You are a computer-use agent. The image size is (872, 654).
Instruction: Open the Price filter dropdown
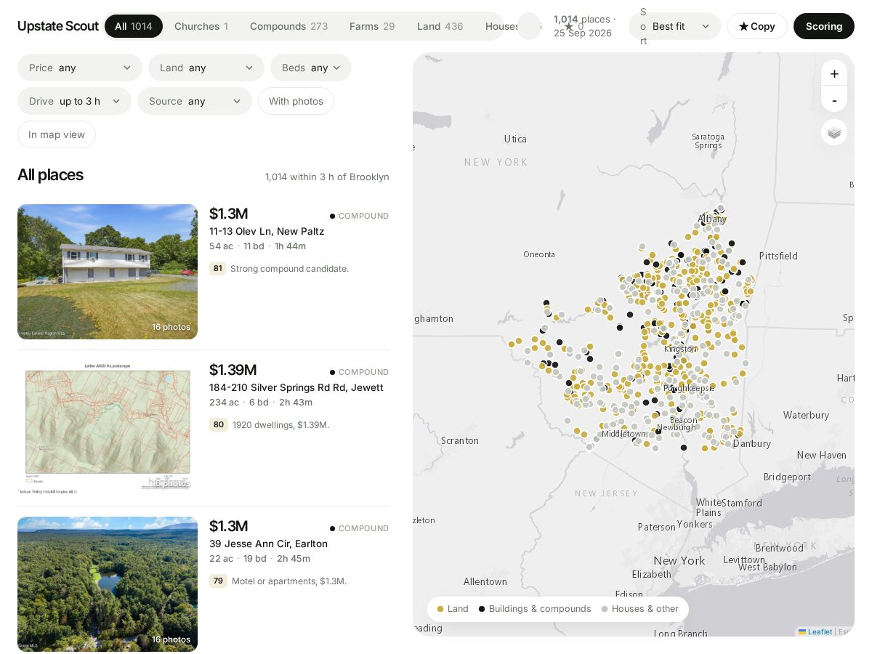pos(80,68)
